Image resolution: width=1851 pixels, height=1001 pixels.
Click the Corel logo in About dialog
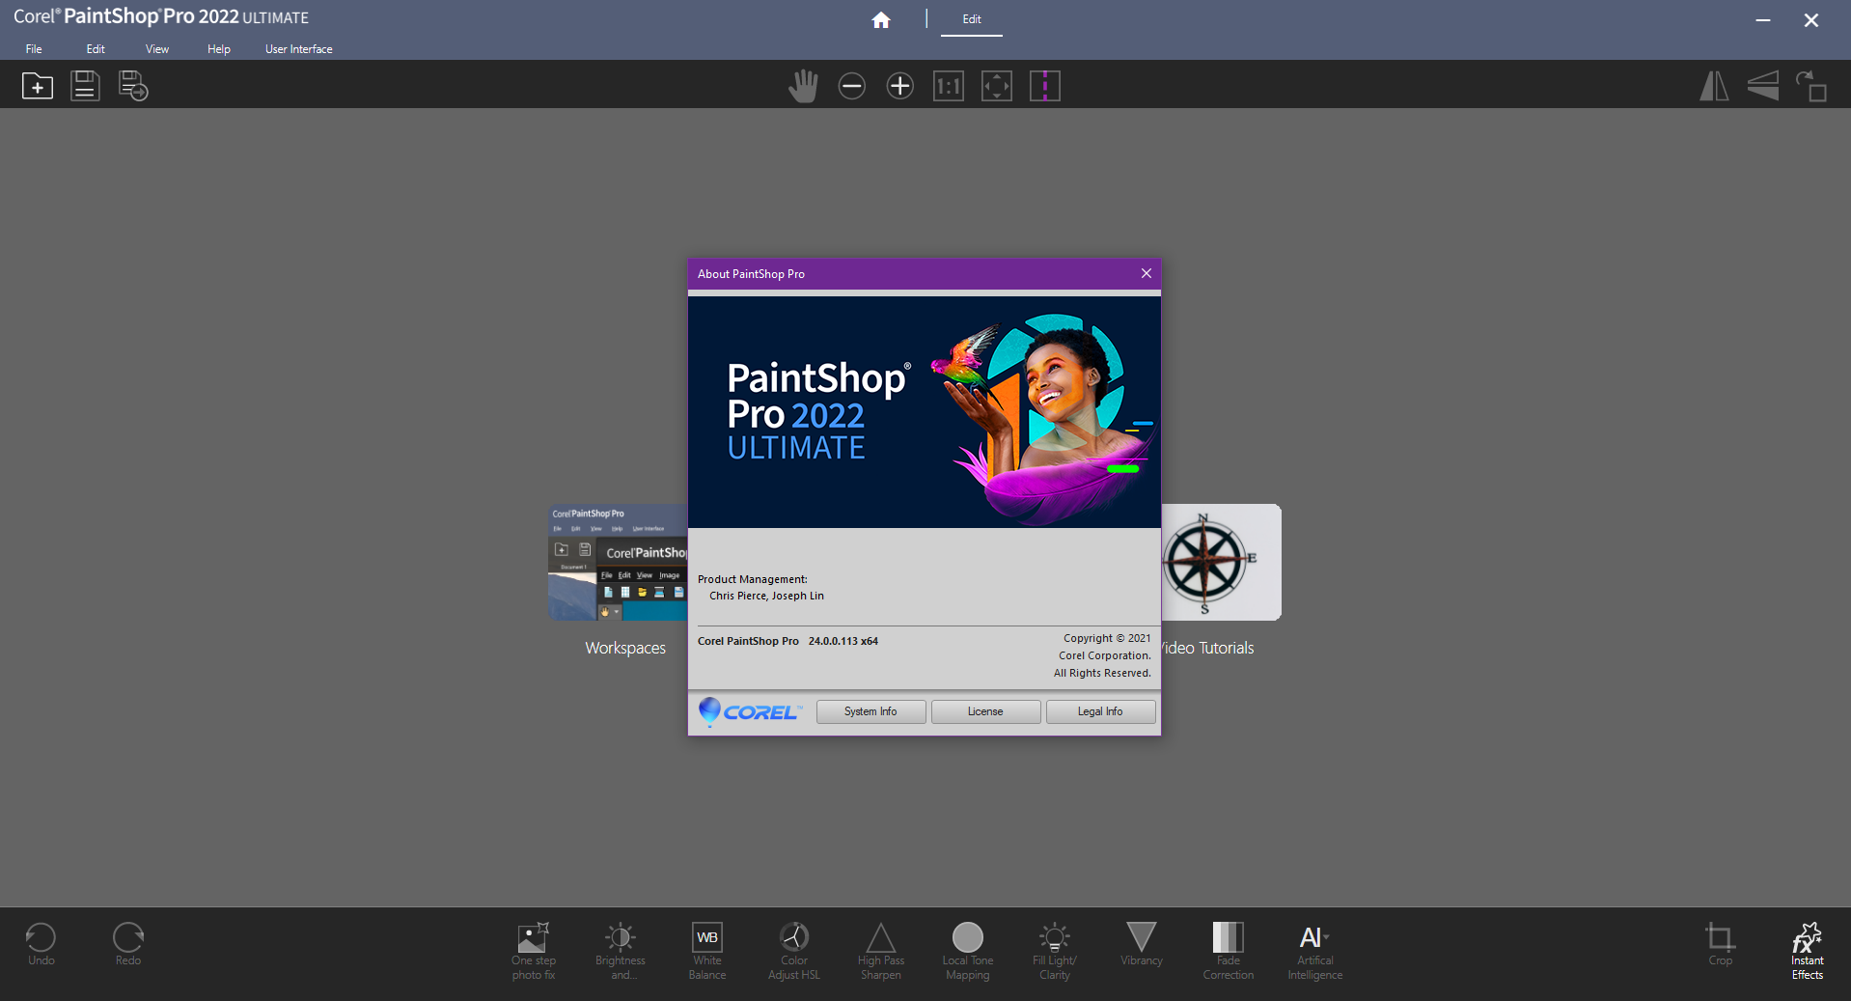point(750,711)
